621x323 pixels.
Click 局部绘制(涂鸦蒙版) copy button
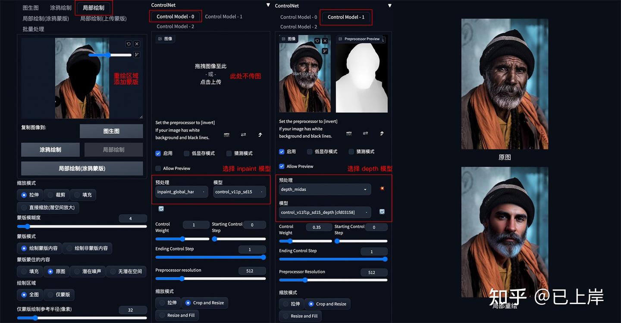click(x=82, y=168)
